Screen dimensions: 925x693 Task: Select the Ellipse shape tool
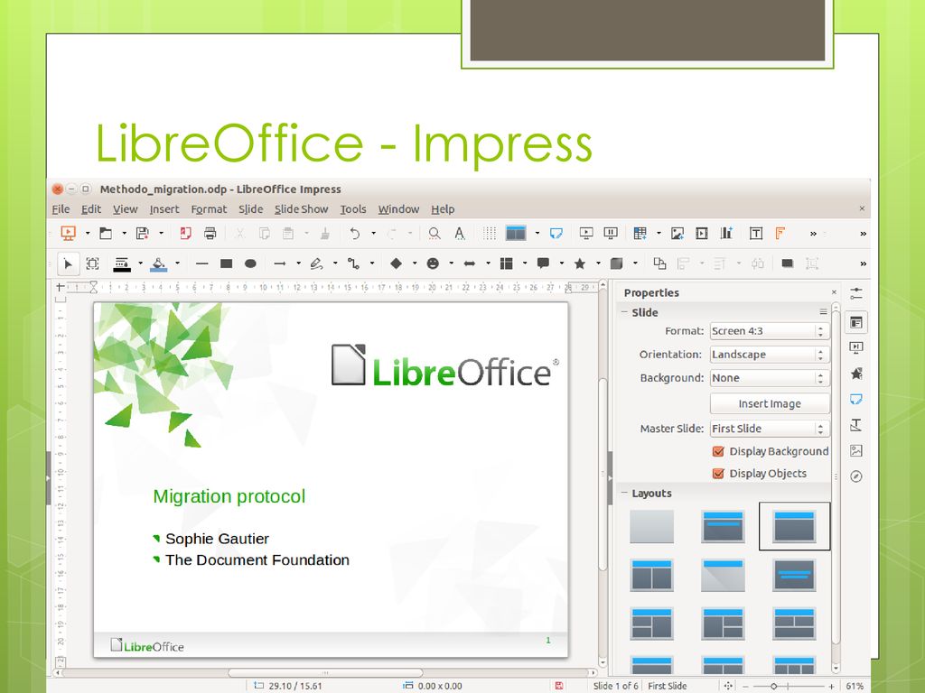(250, 263)
